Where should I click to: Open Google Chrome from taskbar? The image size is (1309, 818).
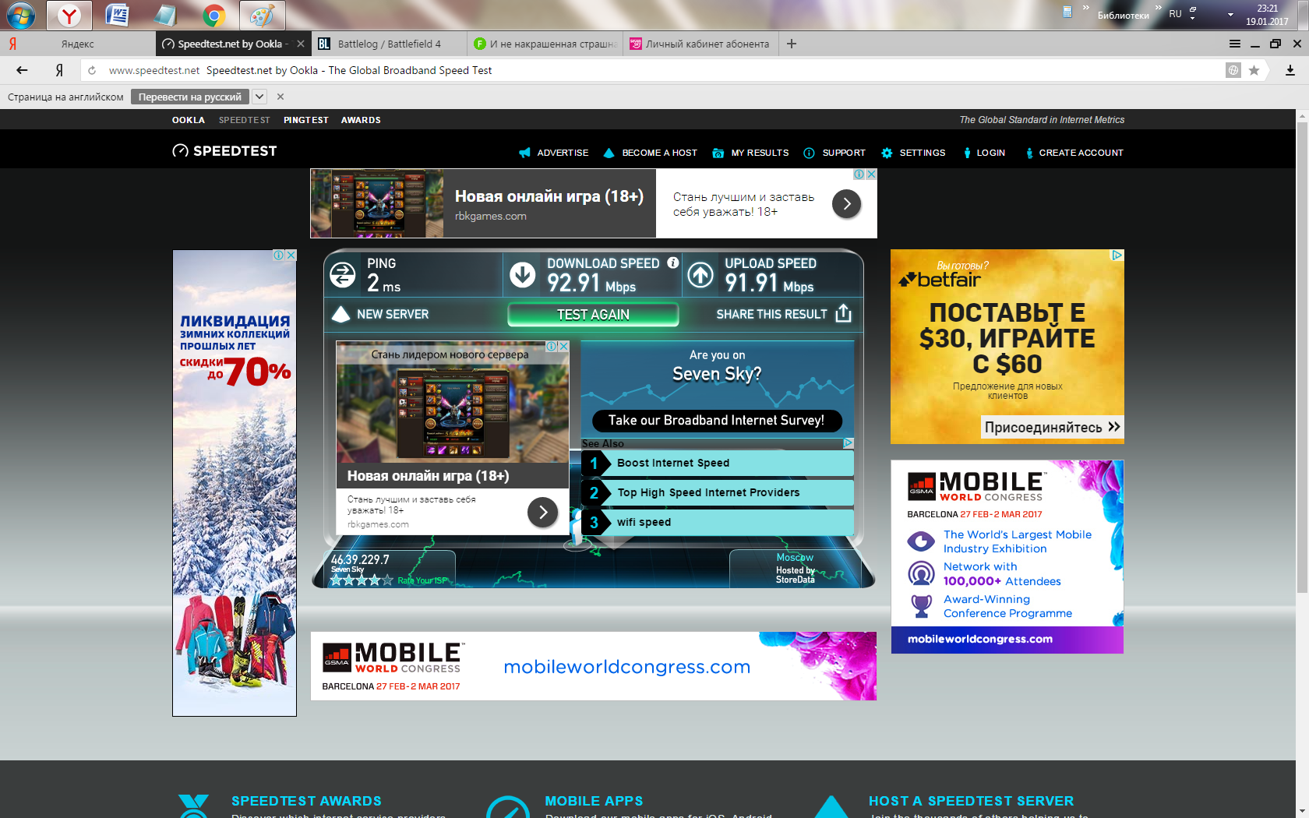point(213,15)
